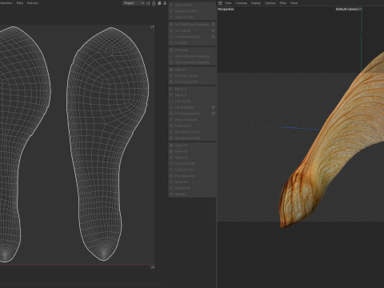Image resolution: width=384 pixels, height=288 pixels.
Task: Toggle the lock icon in UV editor toolbar
Action: click(154, 3)
